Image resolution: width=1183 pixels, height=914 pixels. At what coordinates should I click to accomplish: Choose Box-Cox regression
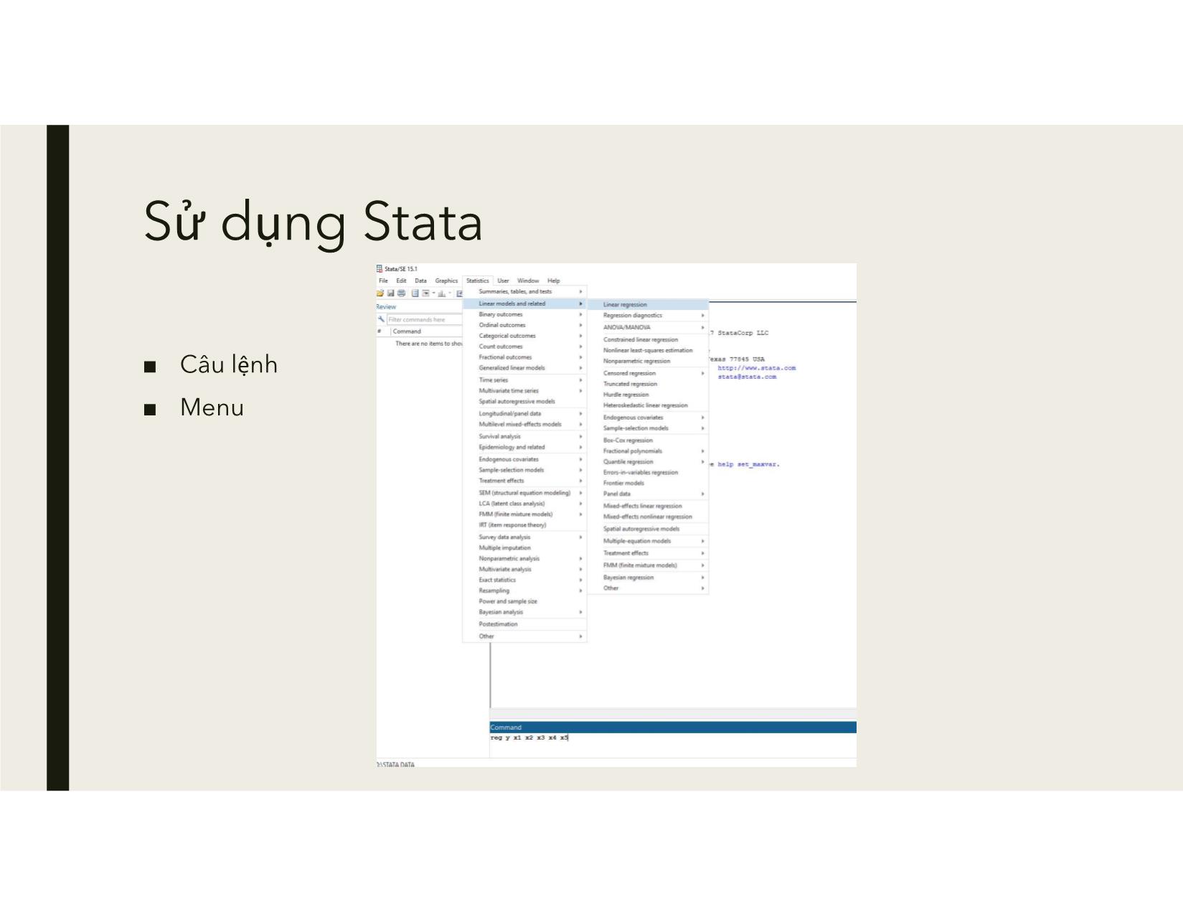648,440
